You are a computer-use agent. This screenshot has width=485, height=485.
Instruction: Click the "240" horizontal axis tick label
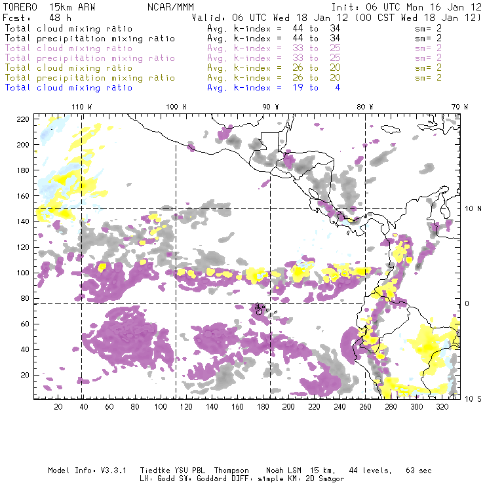339,407
